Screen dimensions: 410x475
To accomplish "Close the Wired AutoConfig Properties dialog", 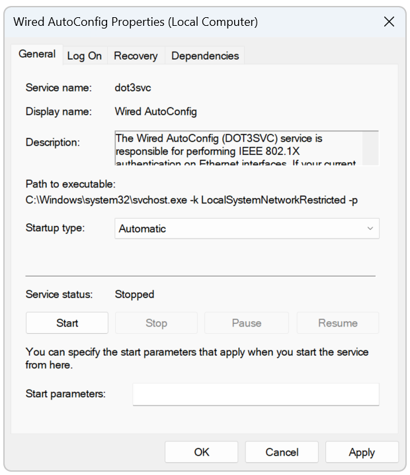I will tap(389, 22).
